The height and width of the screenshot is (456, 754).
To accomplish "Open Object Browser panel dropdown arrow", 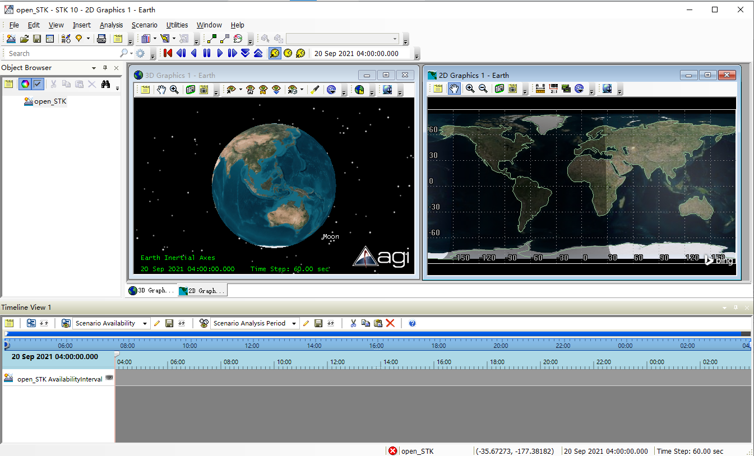I will 94,68.
